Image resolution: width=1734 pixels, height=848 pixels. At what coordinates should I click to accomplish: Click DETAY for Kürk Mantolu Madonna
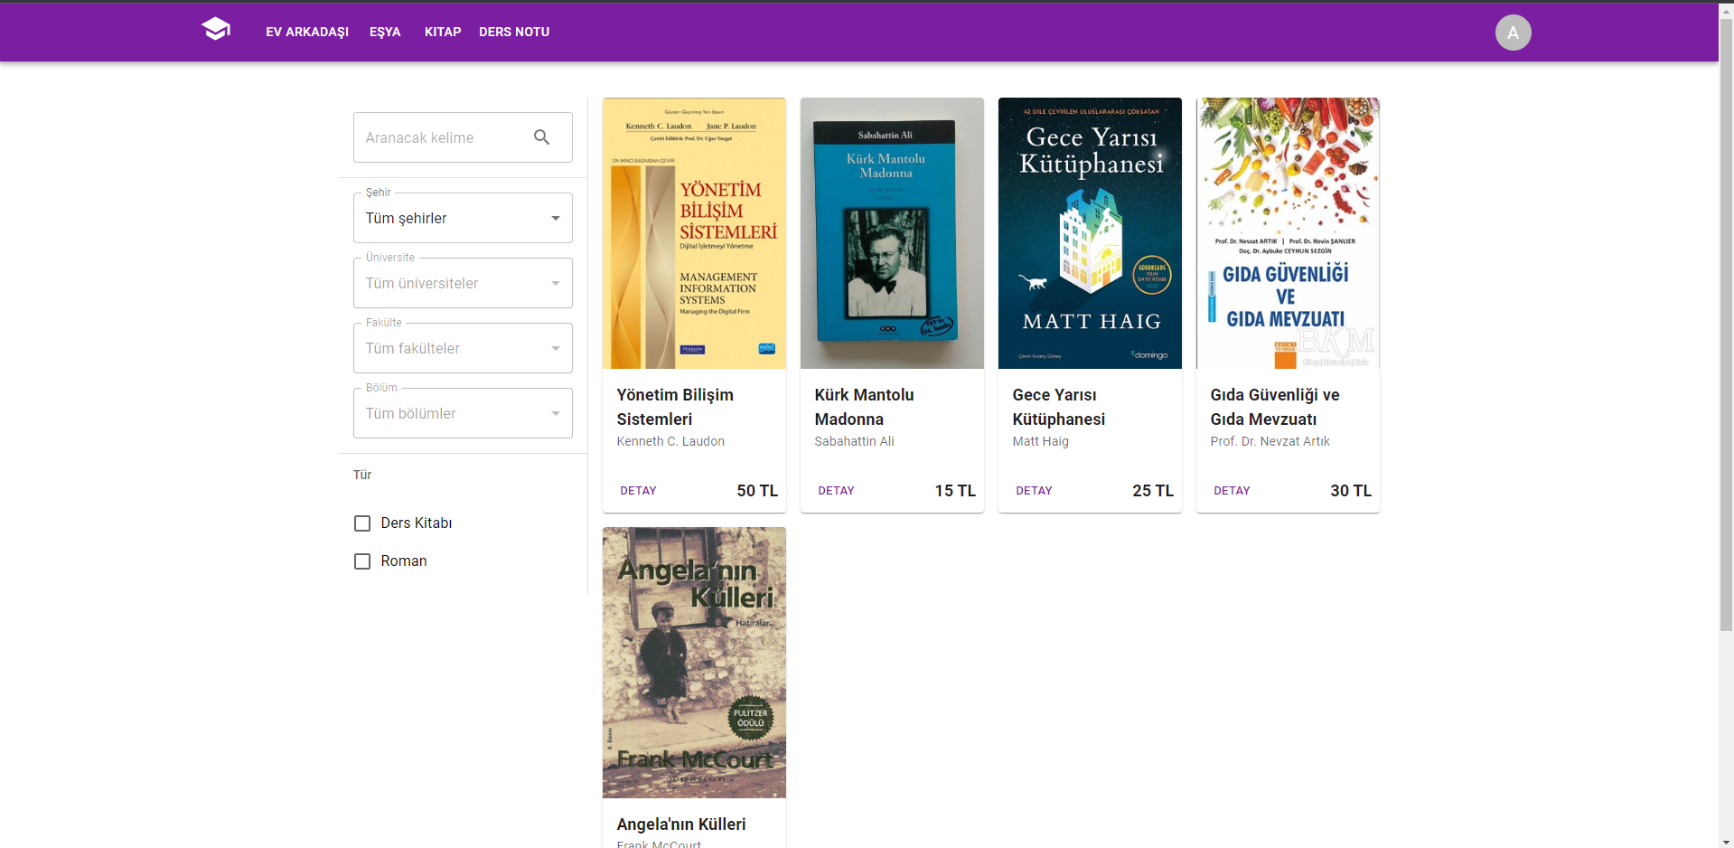pos(836,490)
